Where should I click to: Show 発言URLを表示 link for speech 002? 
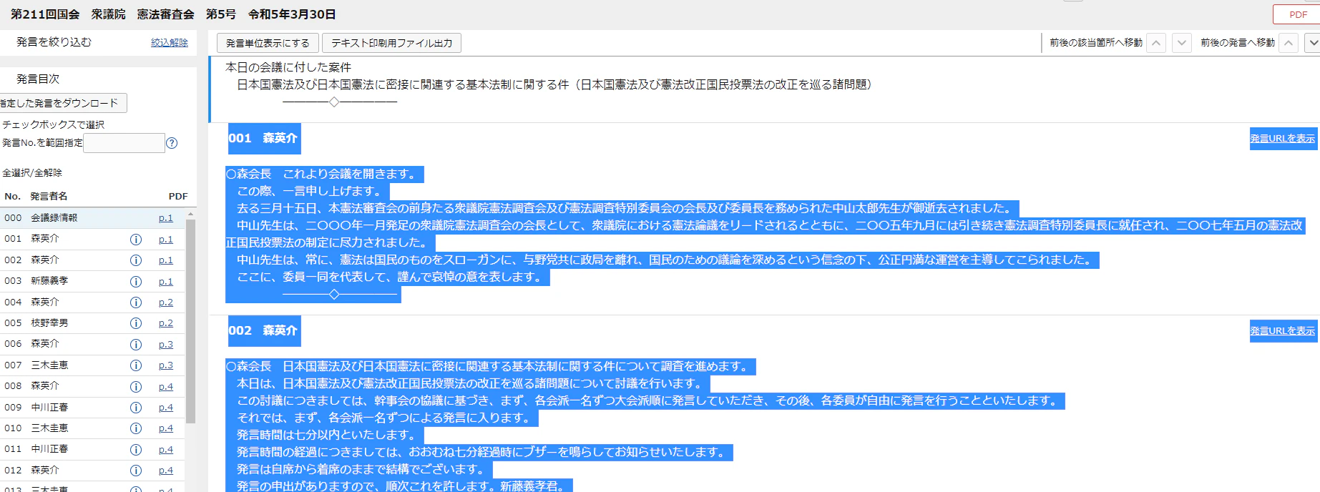(1282, 331)
